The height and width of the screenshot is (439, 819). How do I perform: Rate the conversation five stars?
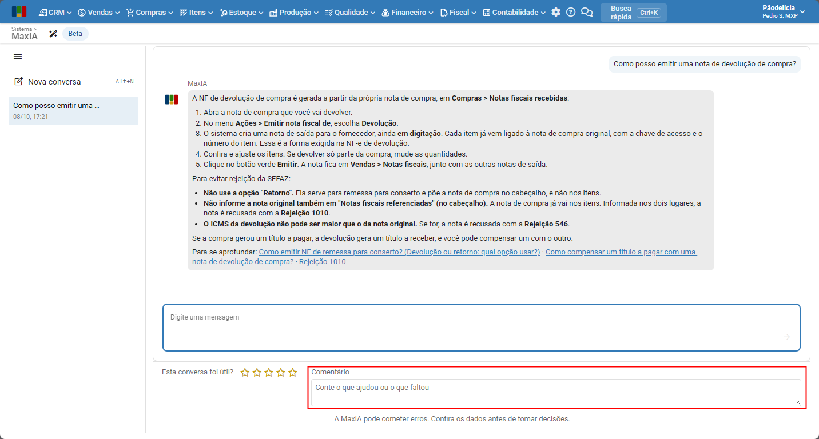(293, 373)
